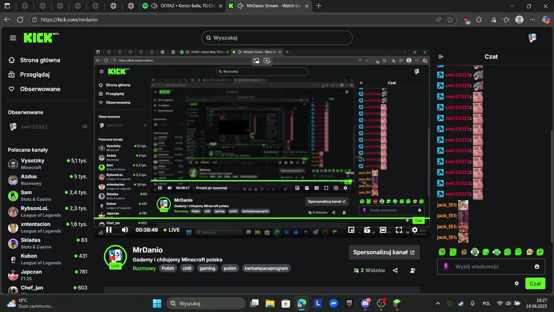Toggle notifications icon beside swir33322
Viewport: 554px width, 312px height.
click(84, 127)
